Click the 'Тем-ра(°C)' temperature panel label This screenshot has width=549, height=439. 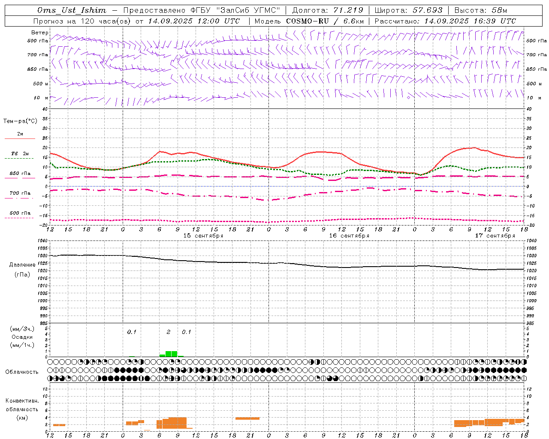(x=20, y=121)
